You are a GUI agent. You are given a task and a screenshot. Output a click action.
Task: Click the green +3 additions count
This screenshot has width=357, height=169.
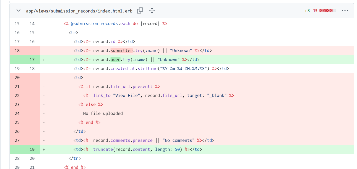[x=307, y=11]
